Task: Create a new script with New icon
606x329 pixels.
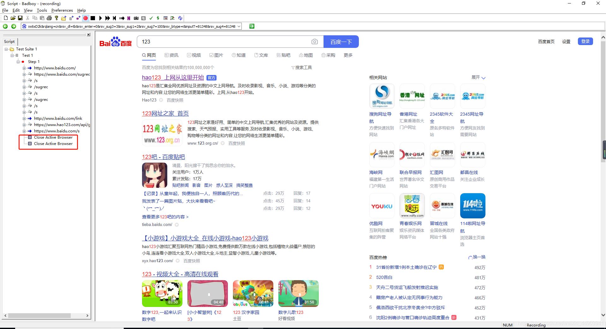Action: (6, 18)
